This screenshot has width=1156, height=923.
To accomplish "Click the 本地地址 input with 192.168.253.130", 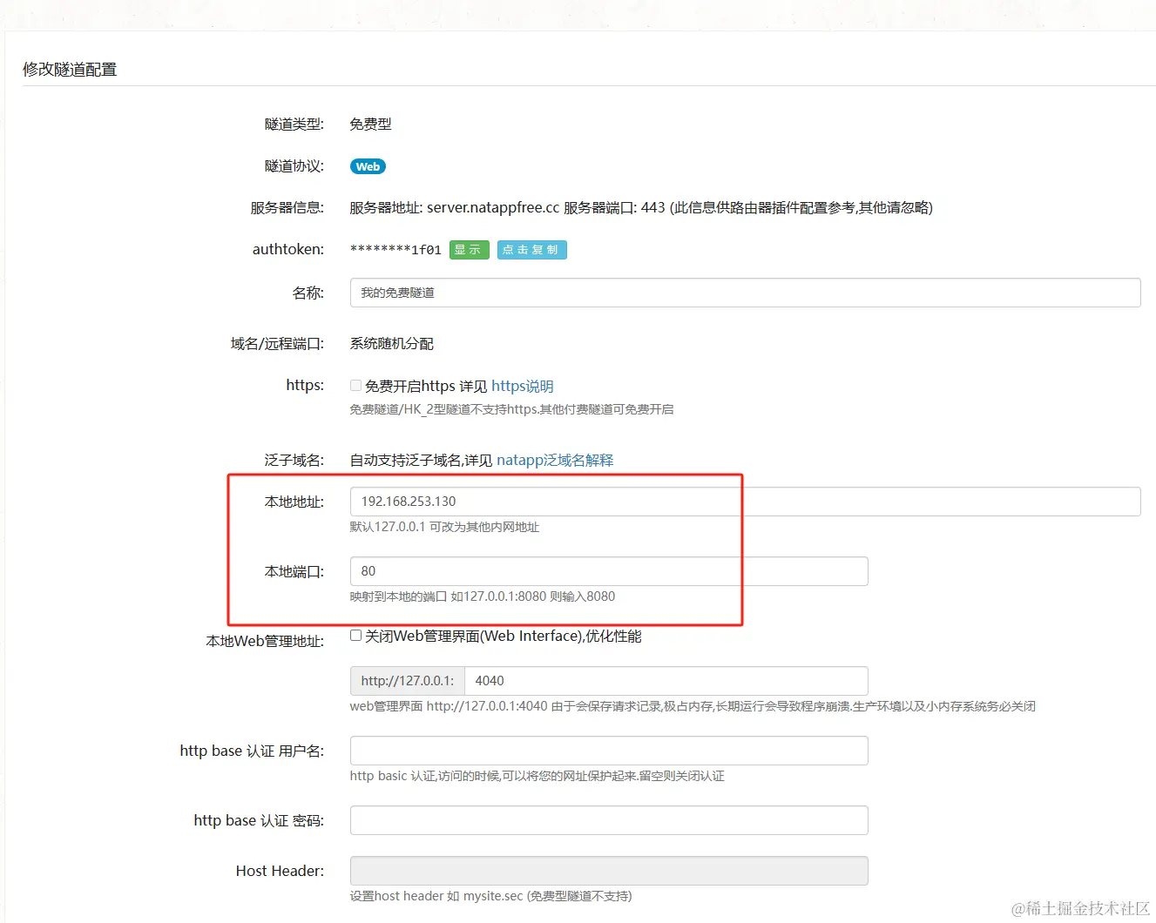I will tap(745, 502).
